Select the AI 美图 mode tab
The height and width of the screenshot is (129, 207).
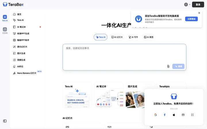click(x=149, y=37)
